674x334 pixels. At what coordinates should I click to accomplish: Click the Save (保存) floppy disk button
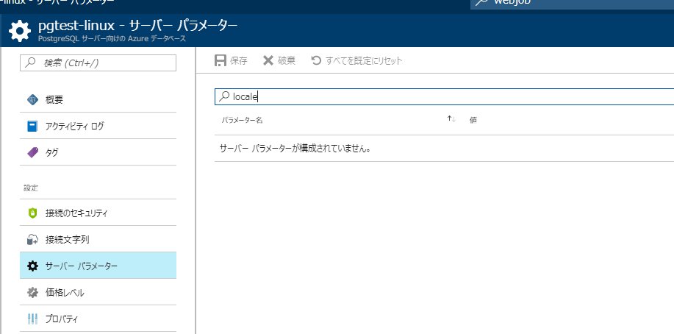(231, 60)
